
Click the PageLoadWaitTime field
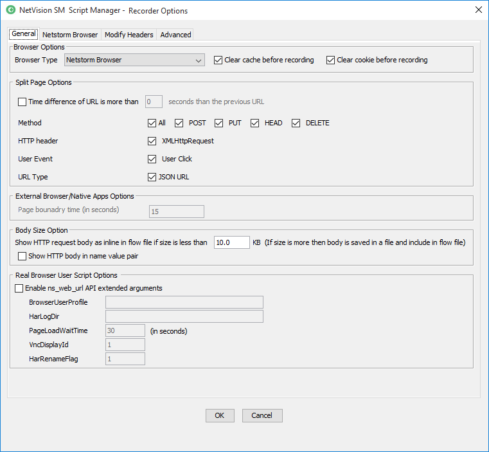125,330
